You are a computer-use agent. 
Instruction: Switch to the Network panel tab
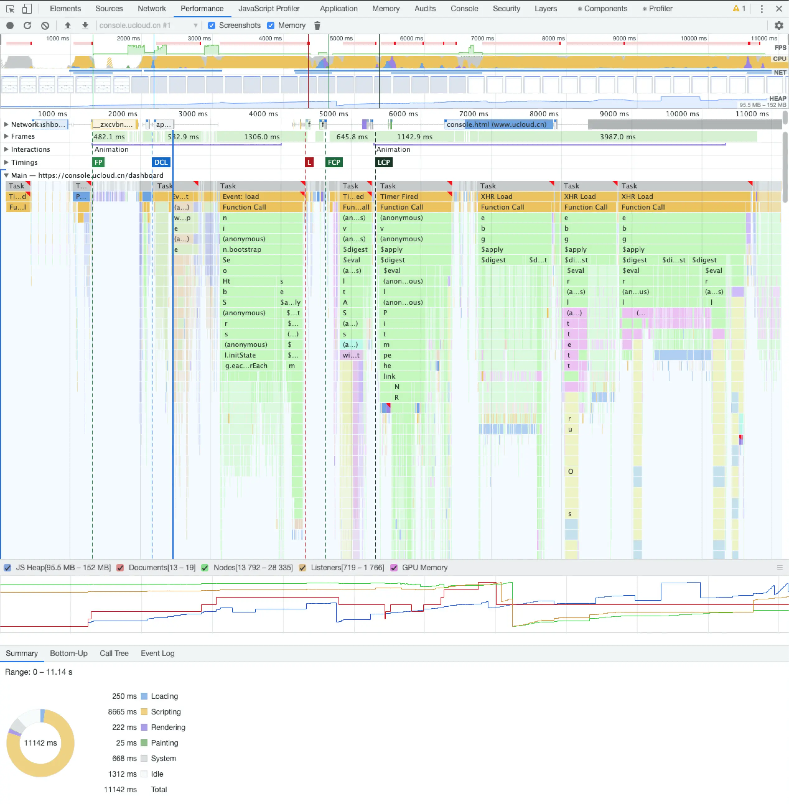[152, 9]
